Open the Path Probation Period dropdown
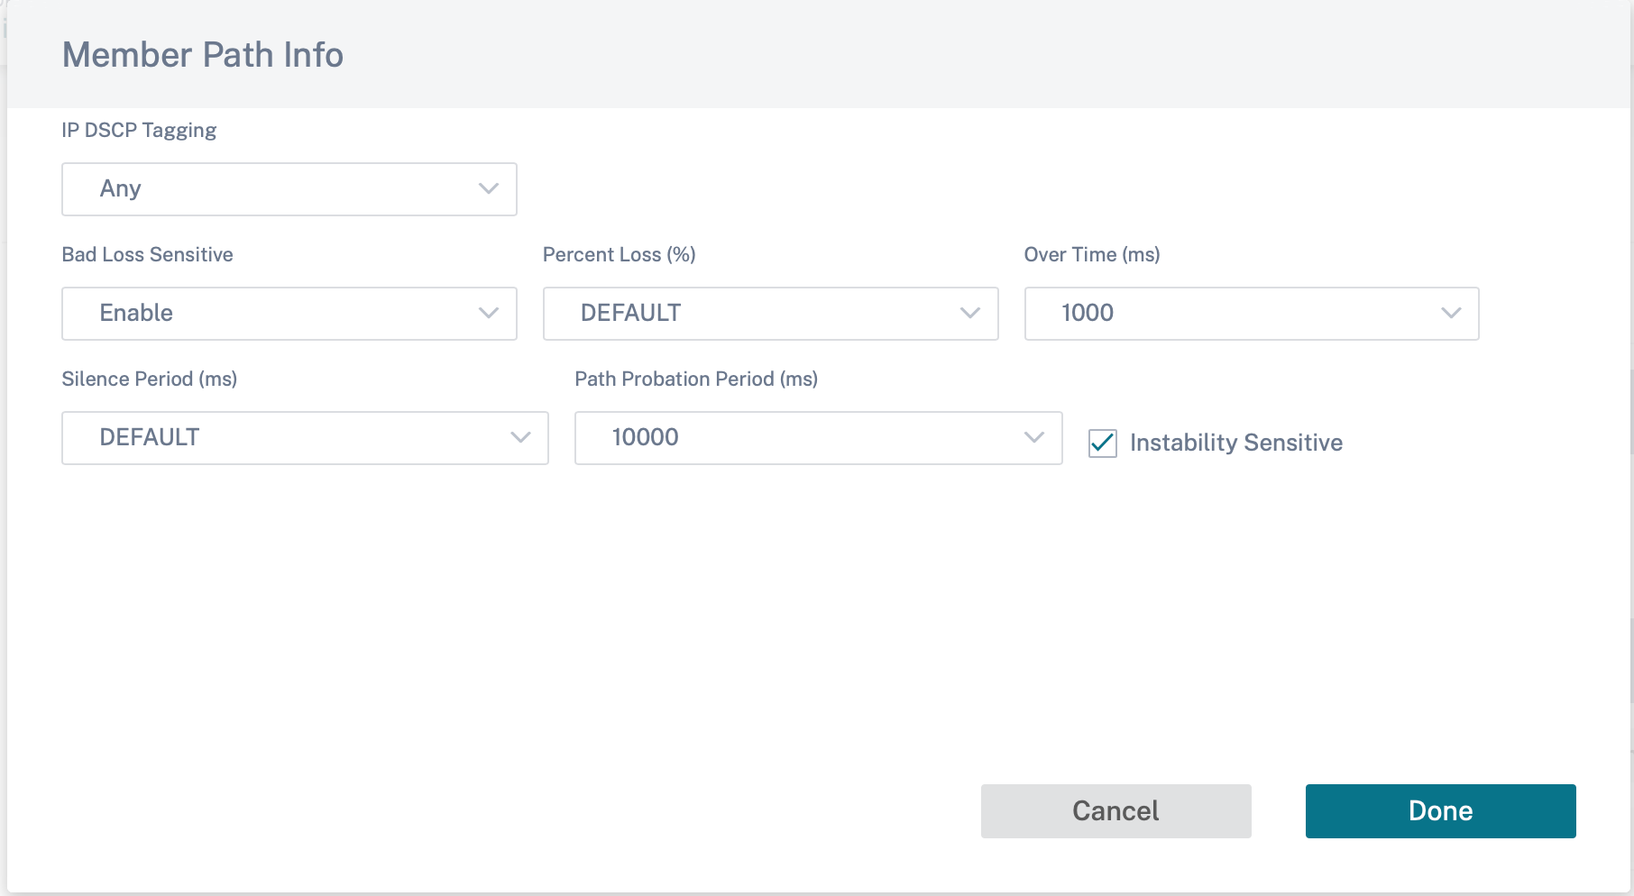Viewport: 1634px width, 896px height. point(818,438)
